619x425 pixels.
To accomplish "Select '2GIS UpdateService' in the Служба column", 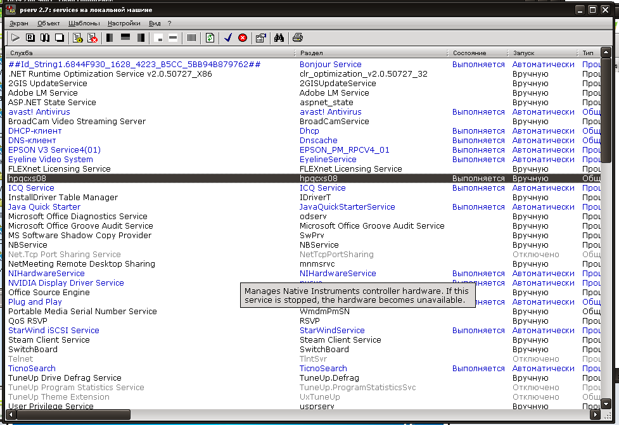I will coord(48,83).
